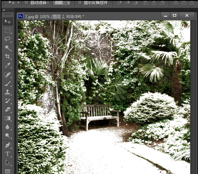Open the tool preset picker arrow

point(18,2)
